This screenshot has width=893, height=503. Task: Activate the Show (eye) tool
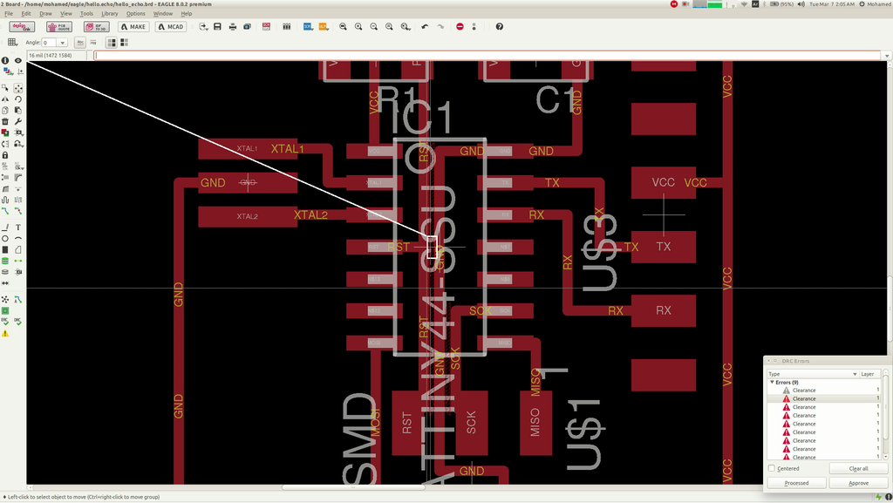tap(18, 60)
